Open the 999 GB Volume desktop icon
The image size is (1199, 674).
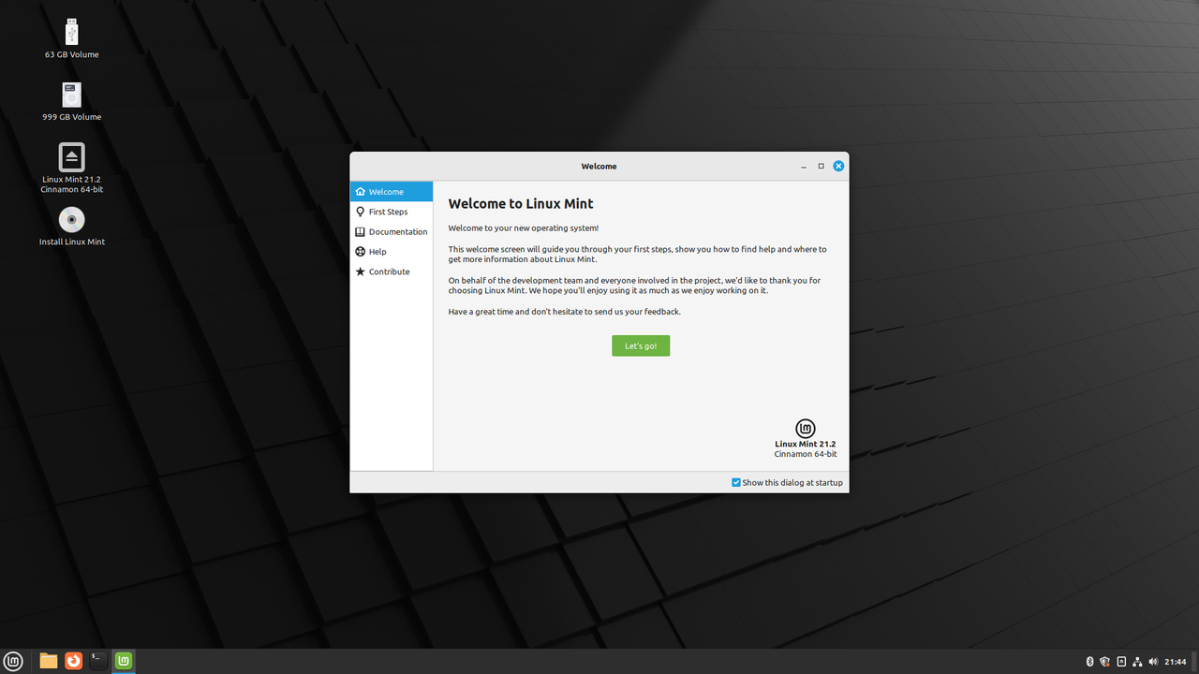(x=72, y=102)
